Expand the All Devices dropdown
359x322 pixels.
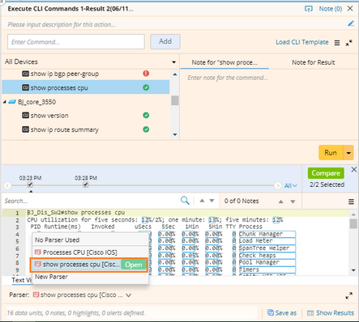pyautogui.click(x=173, y=62)
